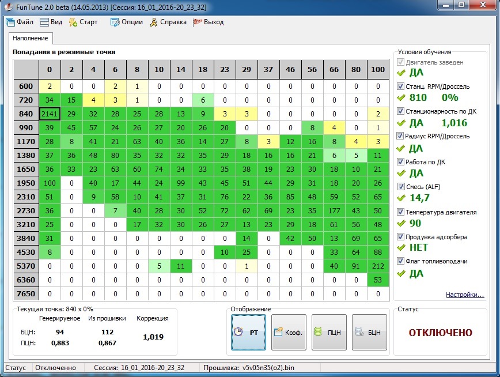
Task: Toggle Температура двигателя checkbox
Action: [x=400, y=212]
